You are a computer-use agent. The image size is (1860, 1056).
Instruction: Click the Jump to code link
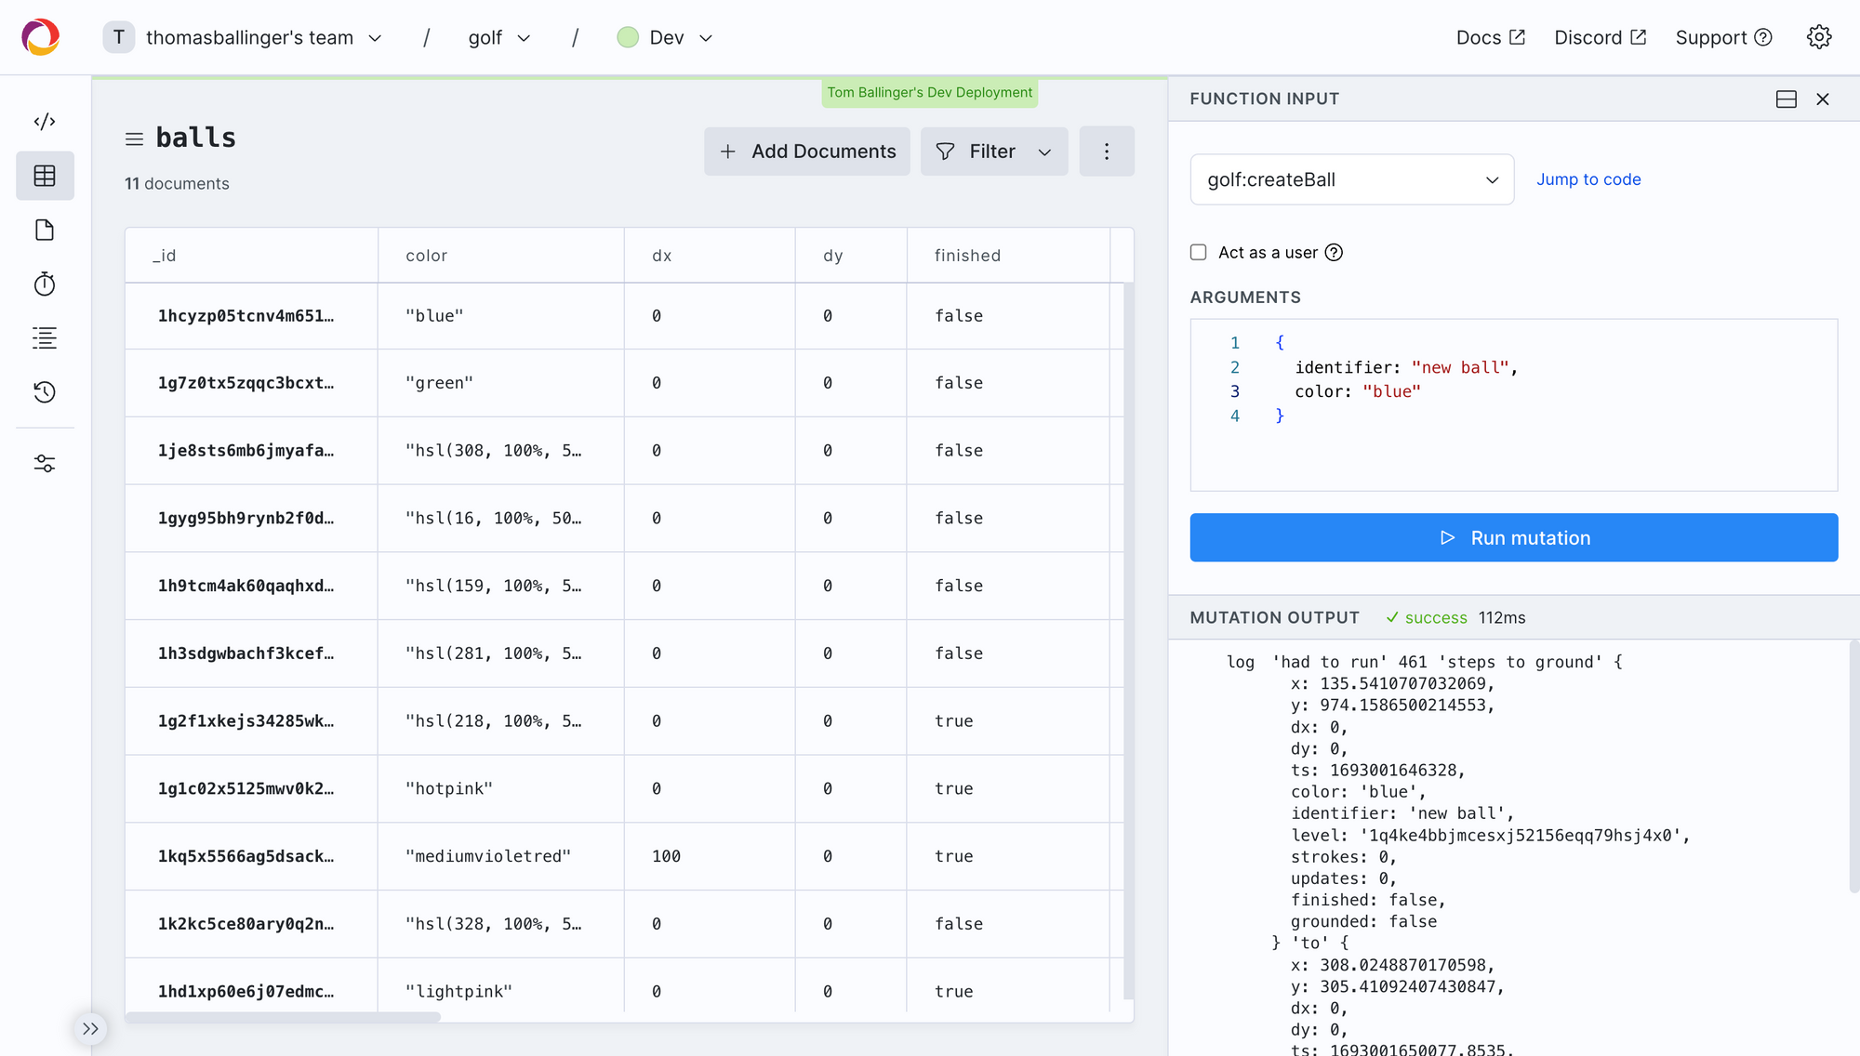[x=1588, y=179]
